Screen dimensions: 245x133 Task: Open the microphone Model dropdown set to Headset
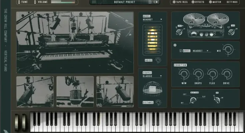click(153, 19)
